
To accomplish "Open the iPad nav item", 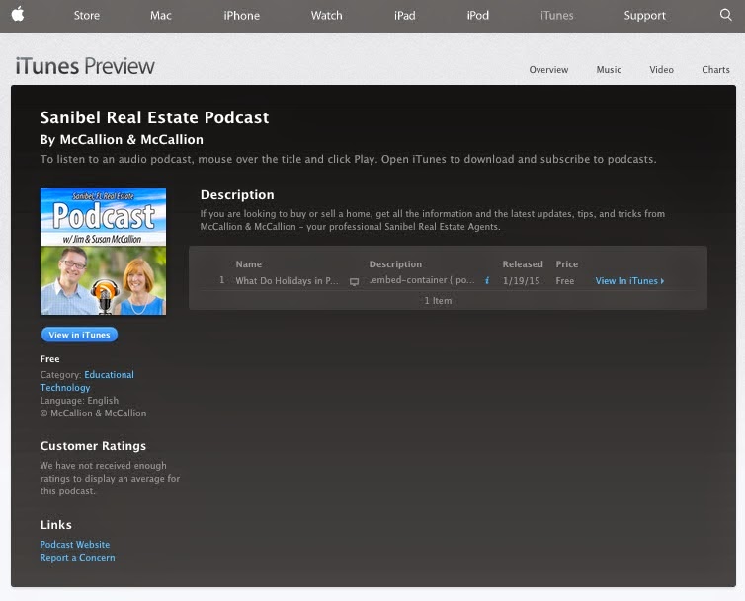I will [x=405, y=15].
